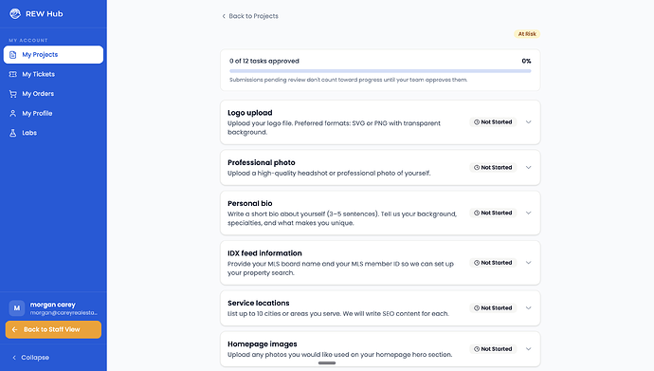Click the clock icon in Professional photo status
This screenshot has width=654, height=371.
coord(477,167)
